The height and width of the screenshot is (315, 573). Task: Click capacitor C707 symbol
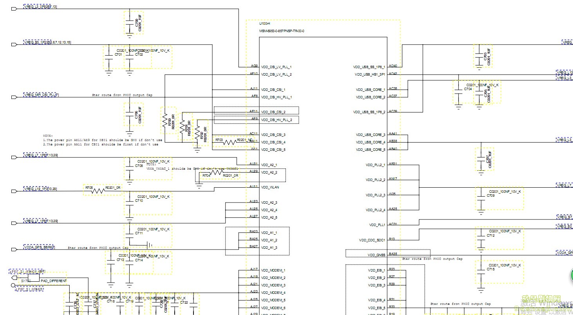[x=481, y=160]
